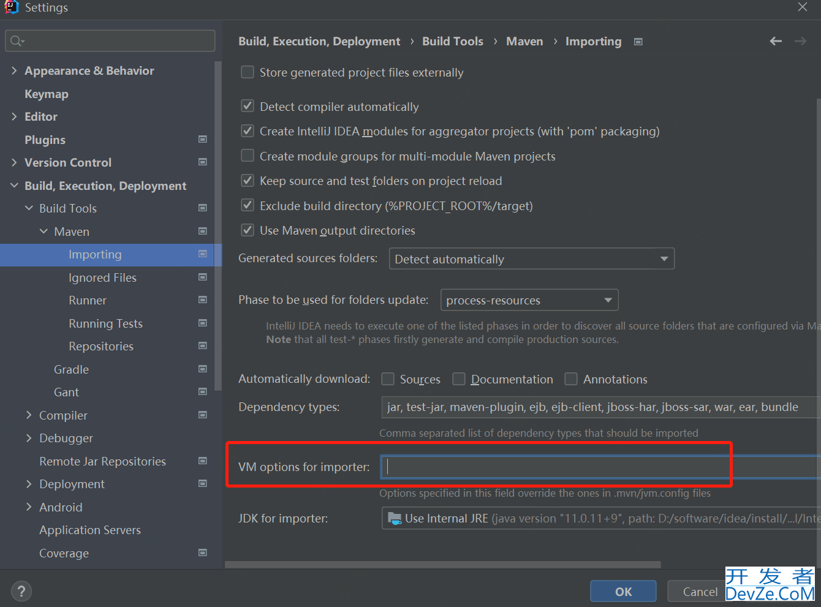This screenshot has width=821, height=607.
Task: Click the project icon in Build Tools row
Action: [203, 208]
